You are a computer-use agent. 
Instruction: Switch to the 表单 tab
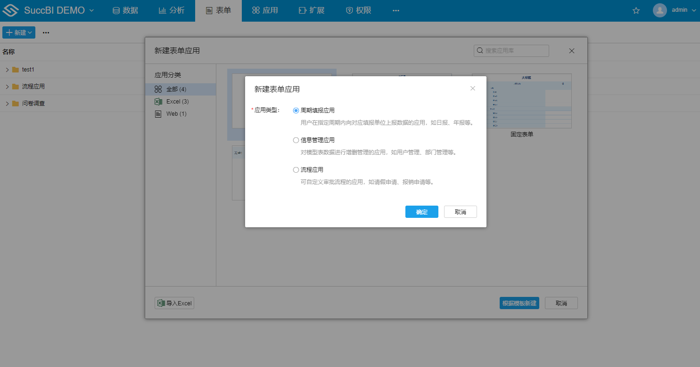click(x=218, y=10)
